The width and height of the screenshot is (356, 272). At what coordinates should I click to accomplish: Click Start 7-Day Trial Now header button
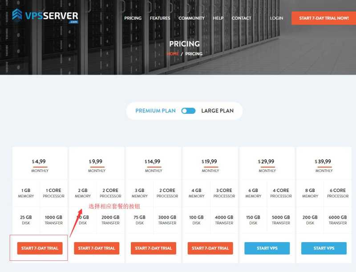[324, 18]
